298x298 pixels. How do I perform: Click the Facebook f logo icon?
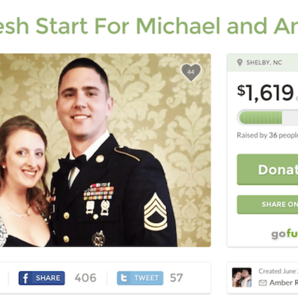pos(25,278)
